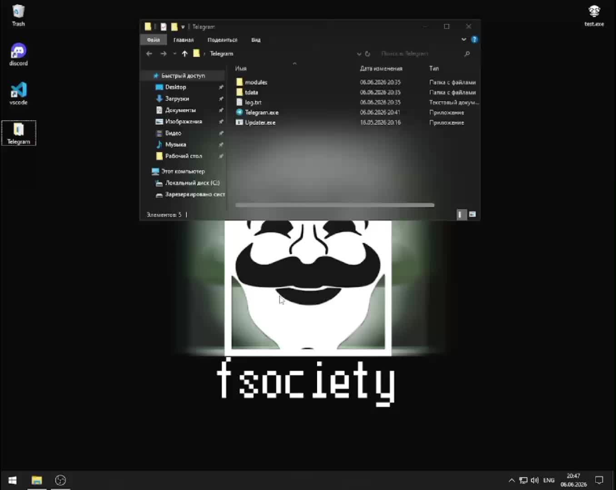Go up one folder level
The width and height of the screenshot is (616, 490).
(184, 54)
